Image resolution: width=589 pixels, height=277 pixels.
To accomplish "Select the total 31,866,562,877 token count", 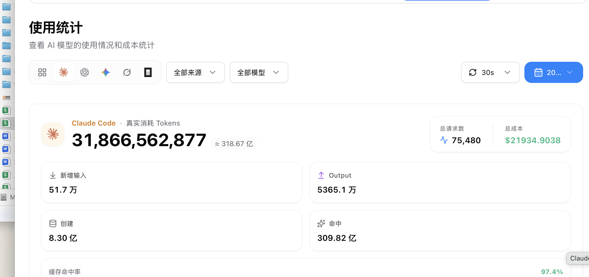I will (139, 140).
